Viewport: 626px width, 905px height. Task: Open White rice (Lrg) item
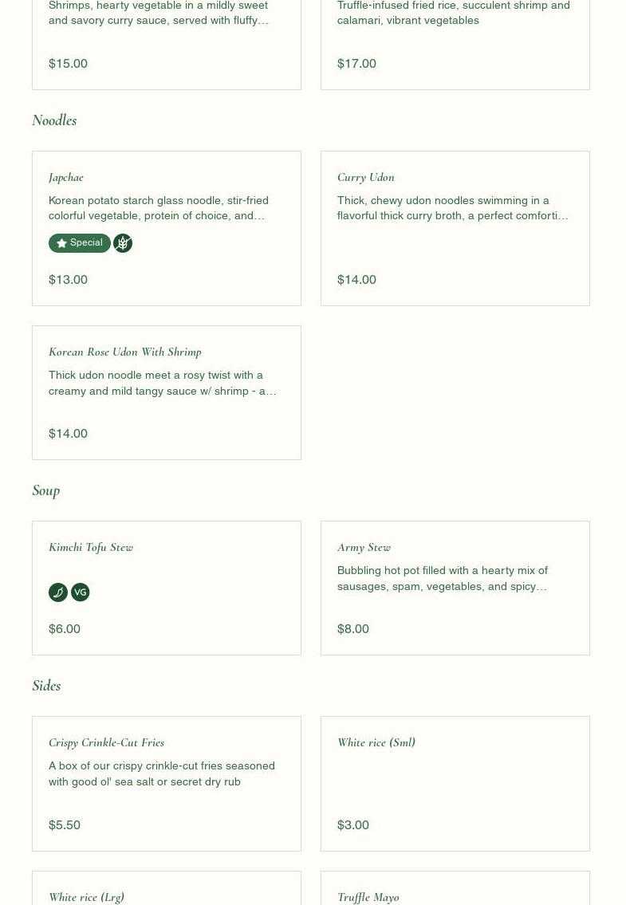click(86, 896)
